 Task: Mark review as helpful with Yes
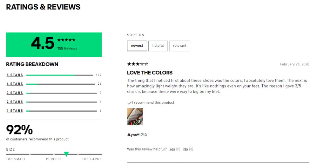172,149
